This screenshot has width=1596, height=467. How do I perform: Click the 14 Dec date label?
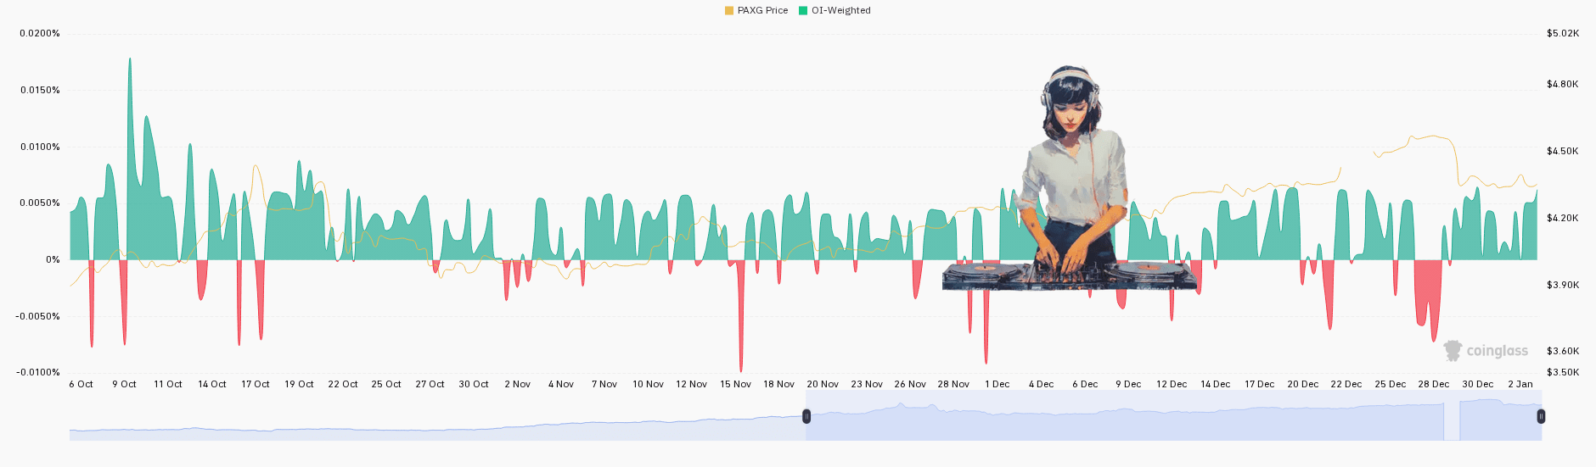point(1216,384)
